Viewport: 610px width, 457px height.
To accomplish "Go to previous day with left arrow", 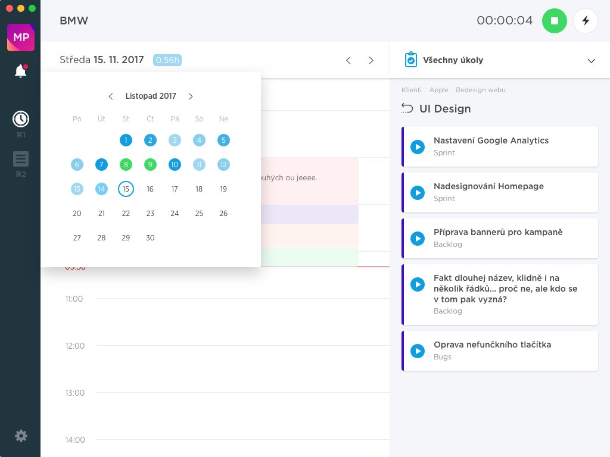I will (x=348, y=60).
